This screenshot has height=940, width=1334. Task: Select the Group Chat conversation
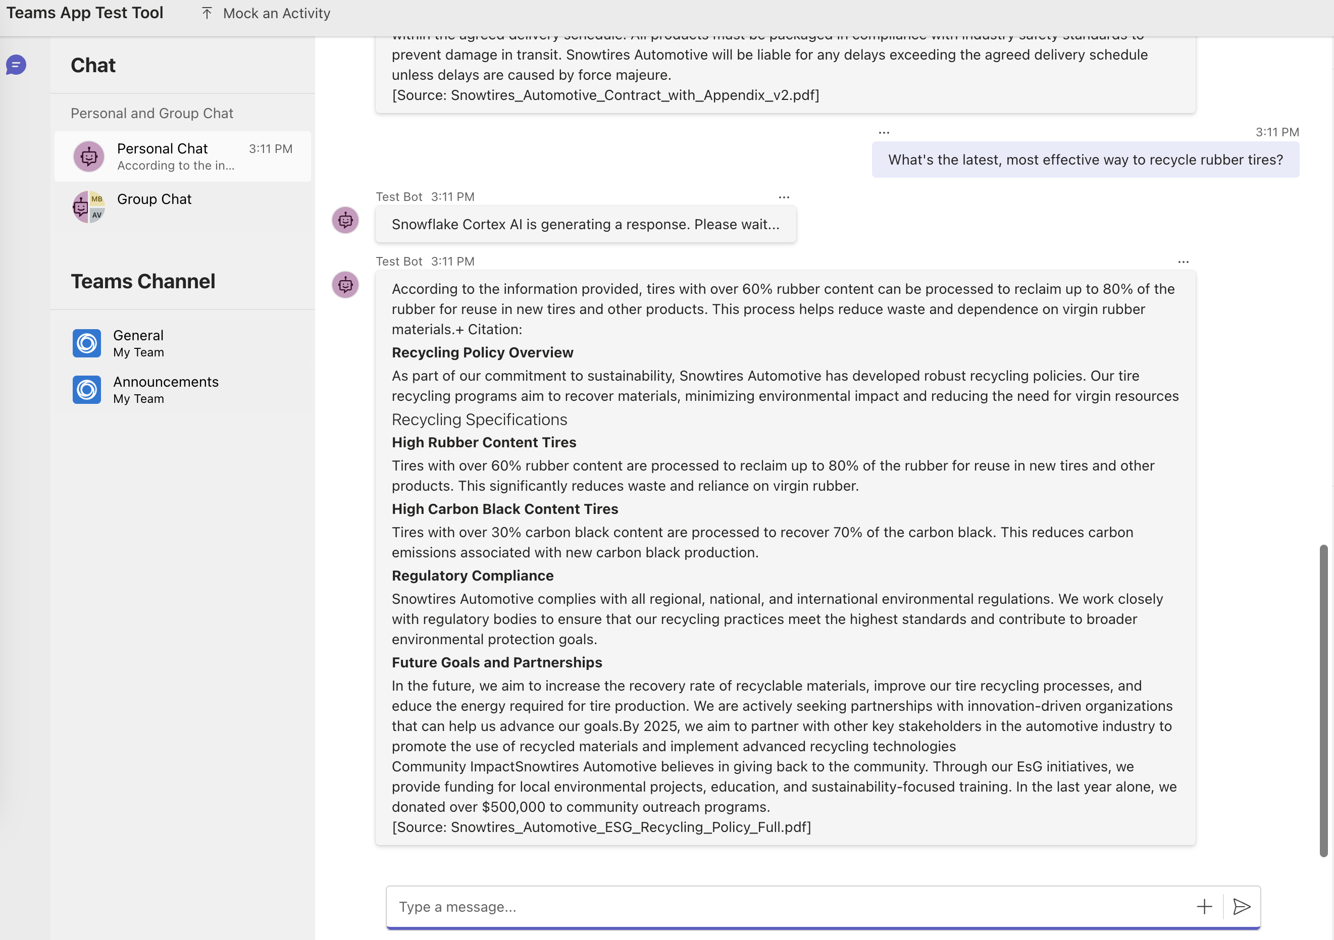[154, 199]
